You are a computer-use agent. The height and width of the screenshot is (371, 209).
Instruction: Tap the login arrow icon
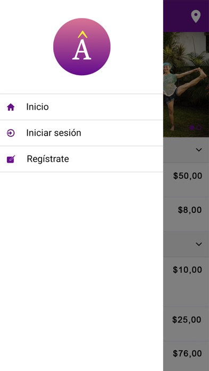11,133
